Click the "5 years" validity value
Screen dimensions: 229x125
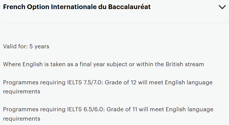[39, 46]
